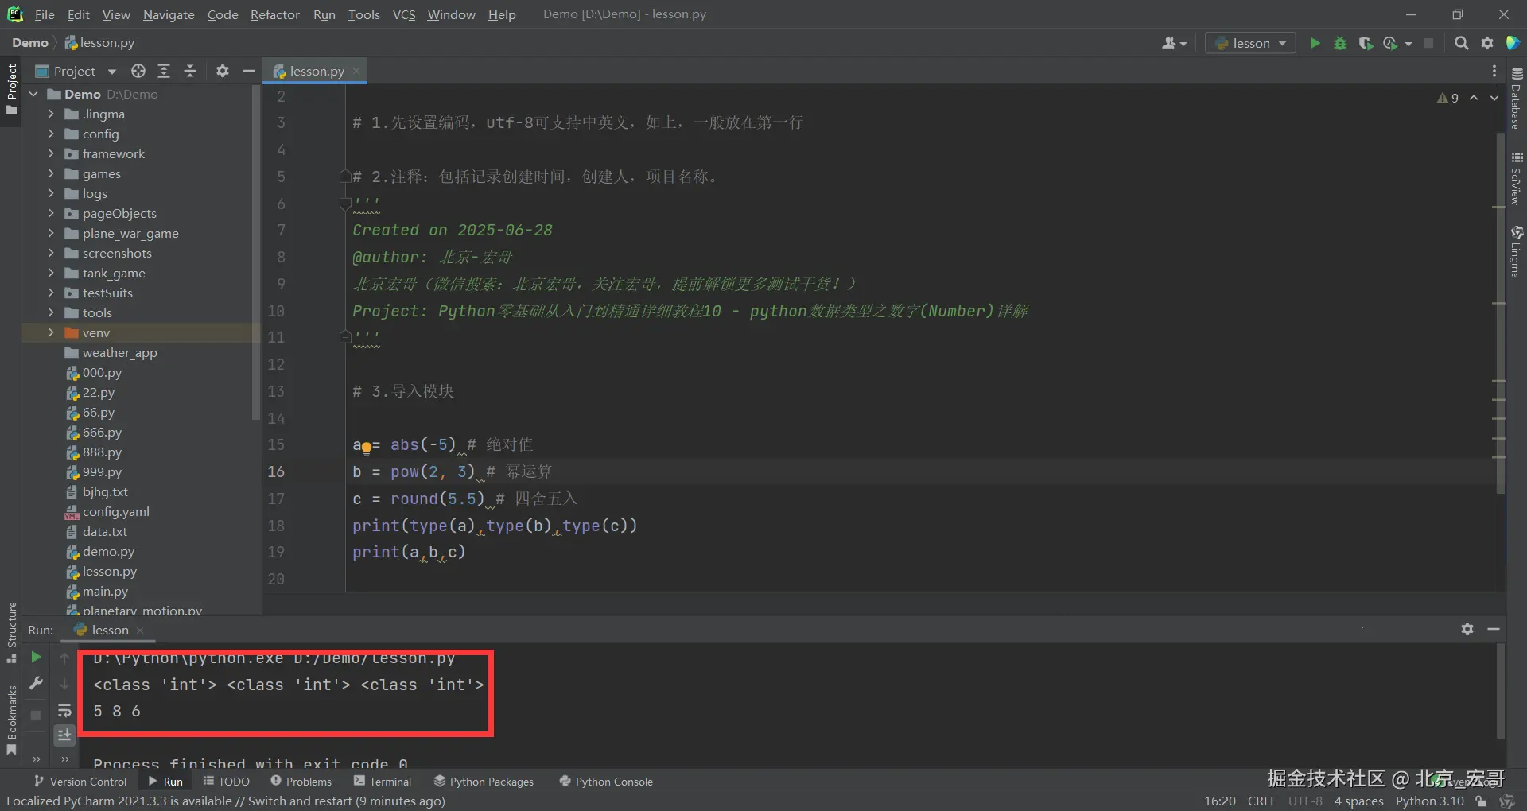
Task: Click the intention lightbulb on line 15
Action: pos(366,448)
